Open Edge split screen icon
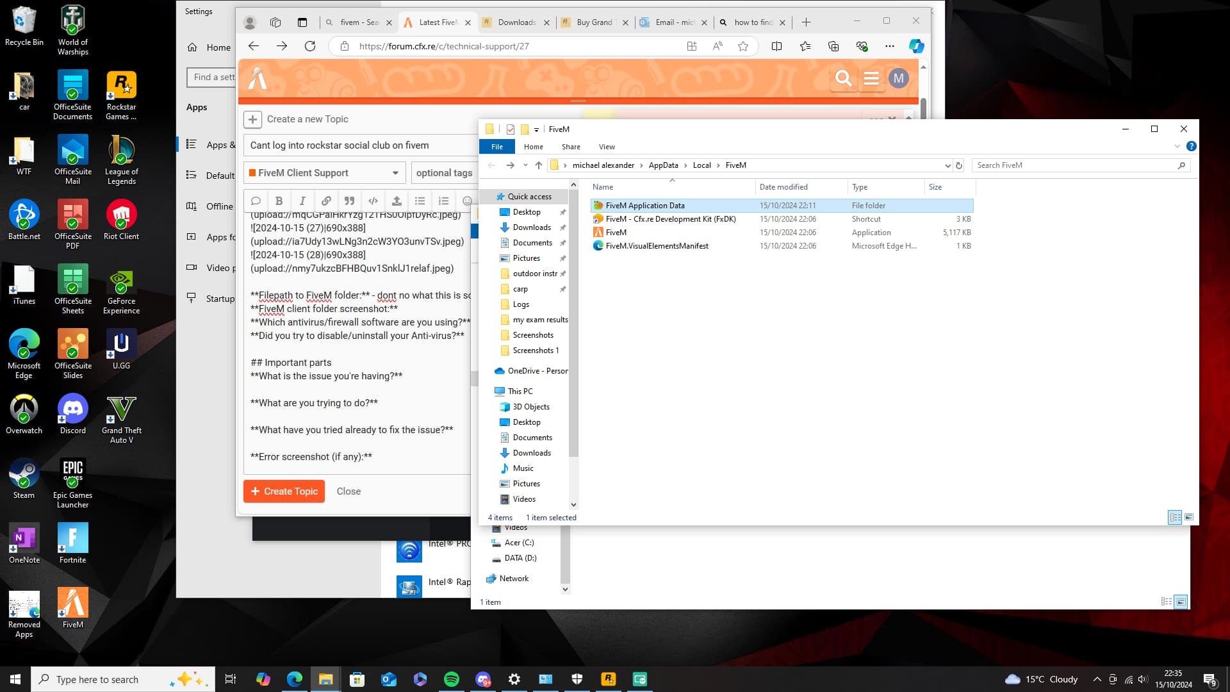Image resolution: width=1230 pixels, height=692 pixels. pyautogui.click(x=776, y=46)
